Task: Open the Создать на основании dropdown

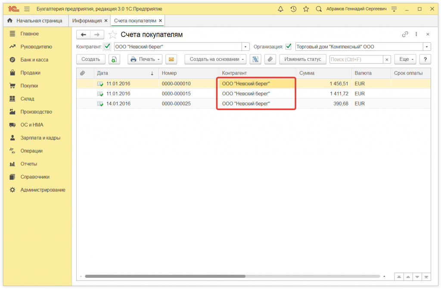Action: 215,59
